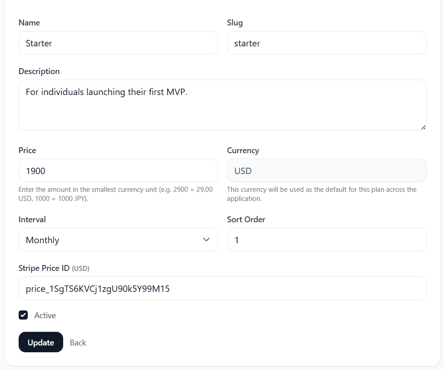Click the Price field showing 1900

coord(118,170)
